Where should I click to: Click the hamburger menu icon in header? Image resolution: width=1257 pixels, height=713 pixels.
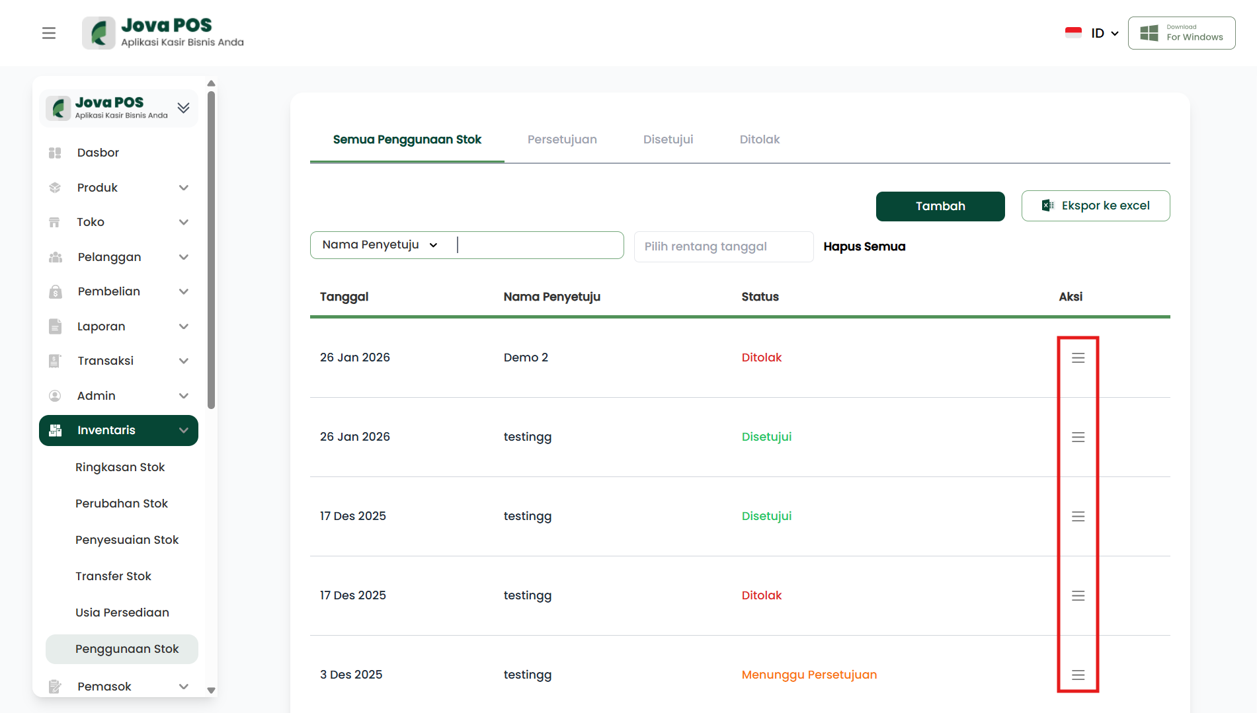tap(49, 33)
